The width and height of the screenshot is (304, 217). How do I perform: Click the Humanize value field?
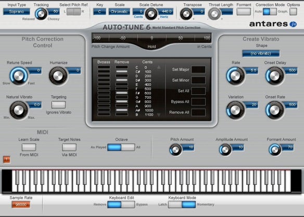coord(74,70)
